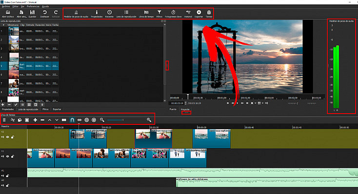Open the Tareas jobs icon
358x194 pixels.
209,14
